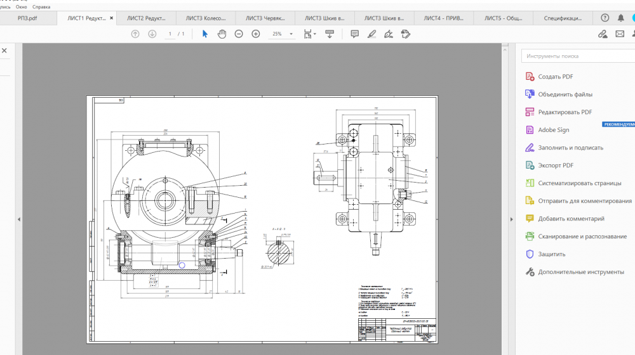Open the 25% zoom level dropdown
Image resolution: width=635 pixels, height=355 pixels.
pyautogui.click(x=282, y=34)
